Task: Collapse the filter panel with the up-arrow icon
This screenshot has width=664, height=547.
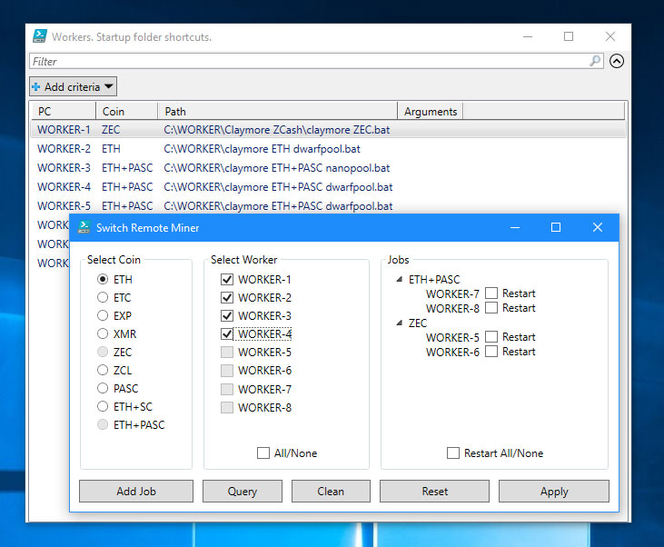Action: [x=617, y=62]
